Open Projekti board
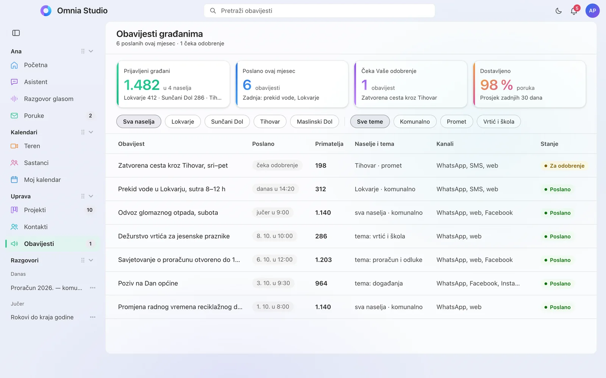The image size is (606, 378). 52,210
